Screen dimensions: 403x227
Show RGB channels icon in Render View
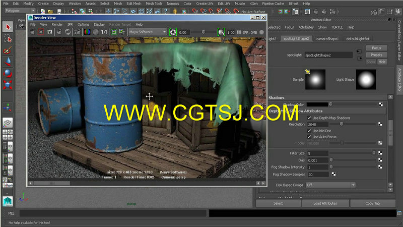coord(87,32)
